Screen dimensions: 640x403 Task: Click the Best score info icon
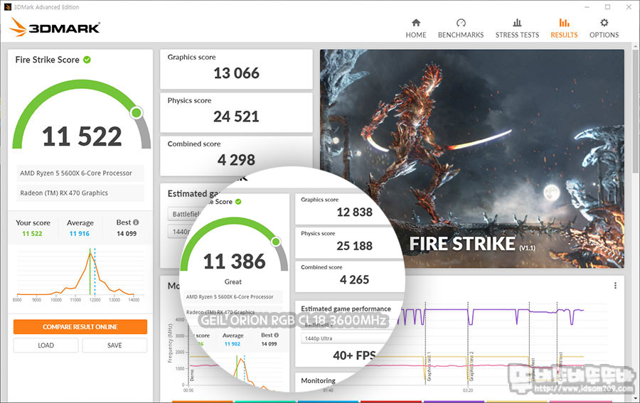coord(136,222)
